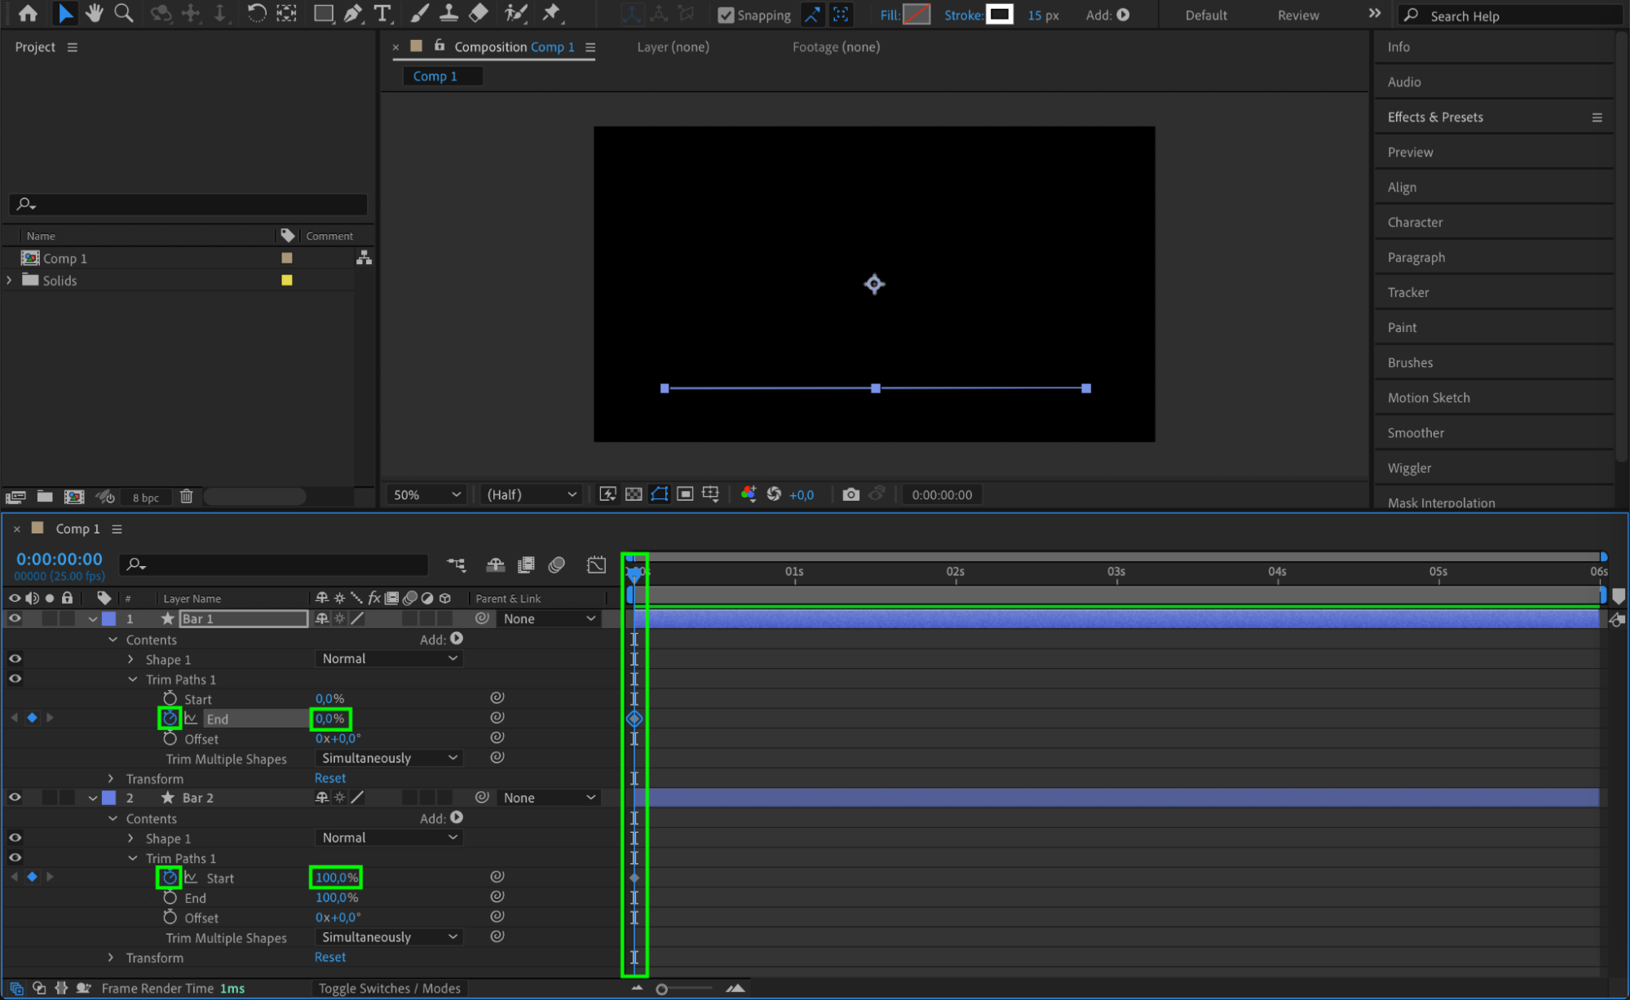Hide the Bar 1 layer
The height and width of the screenshot is (1000, 1630).
click(x=15, y=618)
